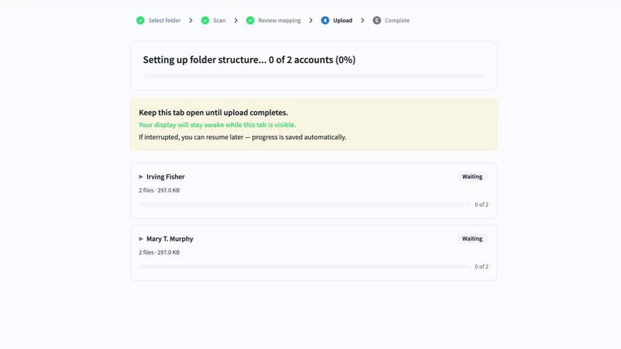621x349 pixels.
Task: Select the Upload step label
Action: (x=342, y=20)
